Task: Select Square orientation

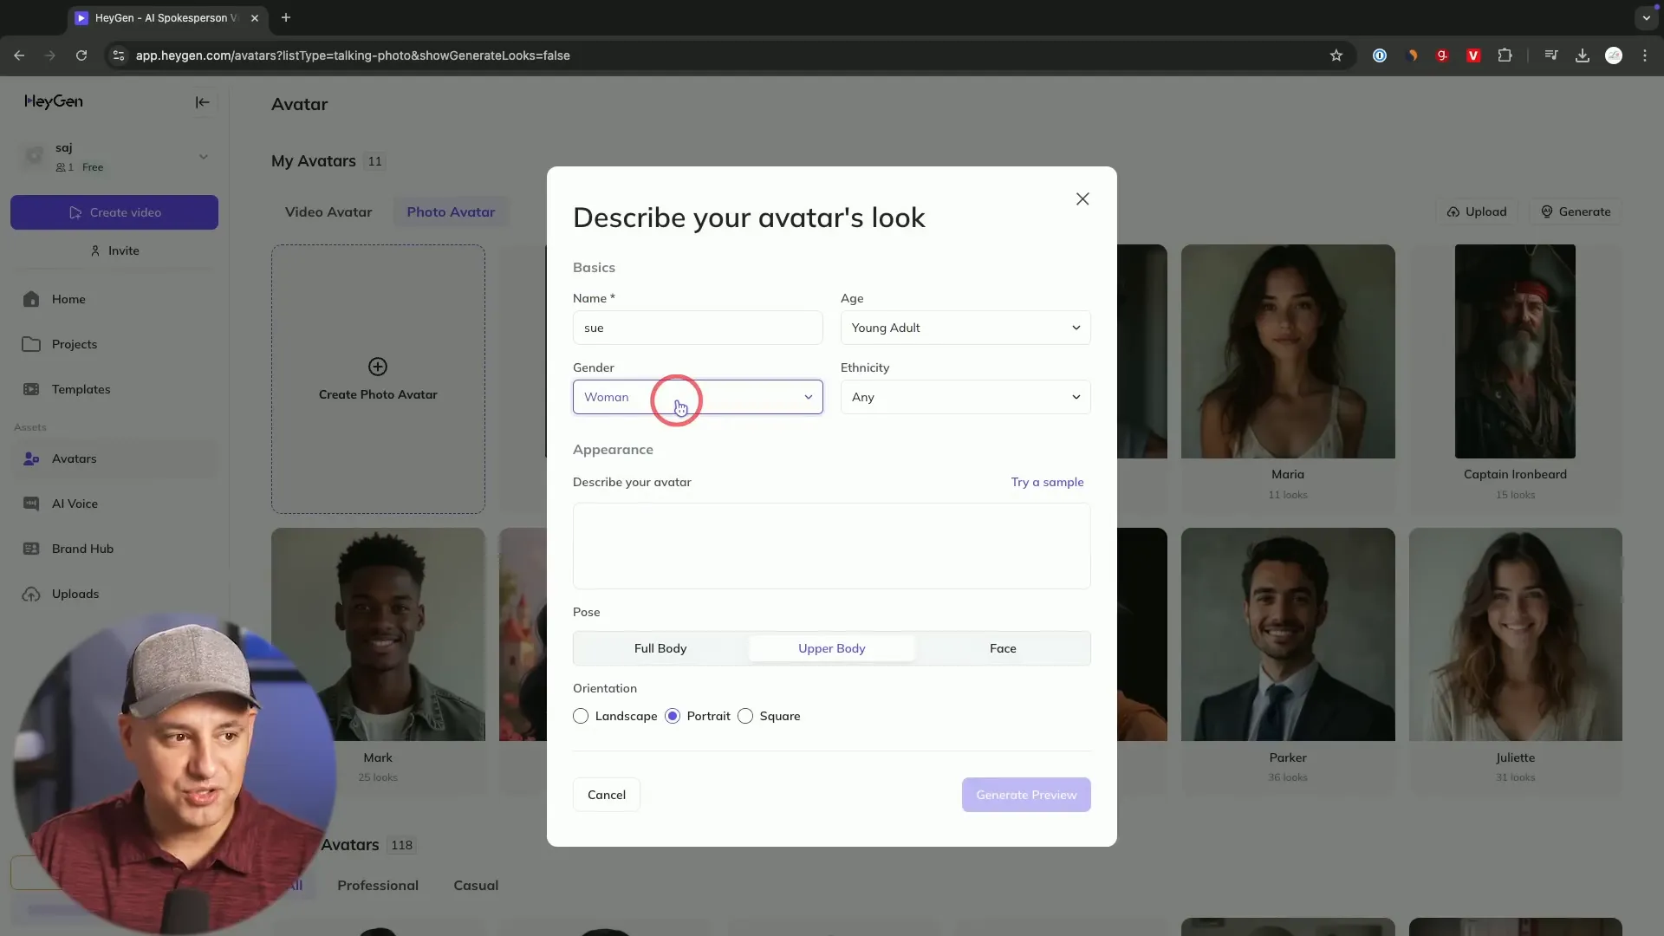Action: click(x=745, y=716)
